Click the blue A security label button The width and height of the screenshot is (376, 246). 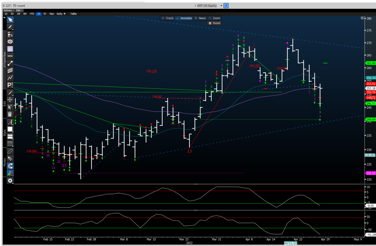coord(226,6)
